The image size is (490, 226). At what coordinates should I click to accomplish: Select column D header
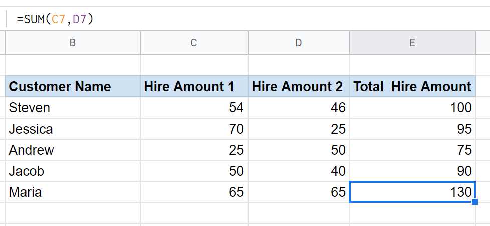coord(299,43)
